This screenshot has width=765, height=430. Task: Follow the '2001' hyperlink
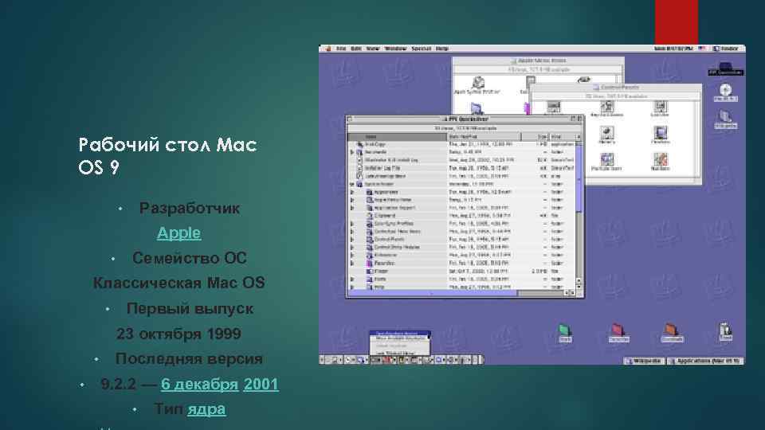click(261, 384)
